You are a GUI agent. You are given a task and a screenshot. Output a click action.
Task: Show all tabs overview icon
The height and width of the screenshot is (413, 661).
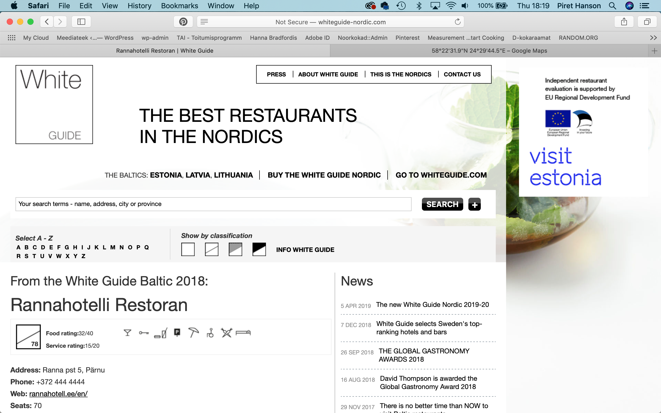coord(647,22)
